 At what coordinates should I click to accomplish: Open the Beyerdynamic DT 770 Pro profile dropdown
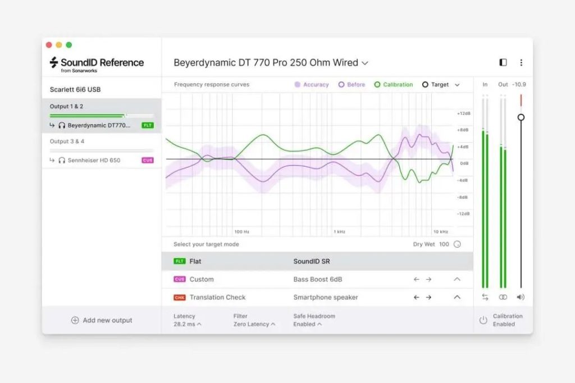click(271, 63)
